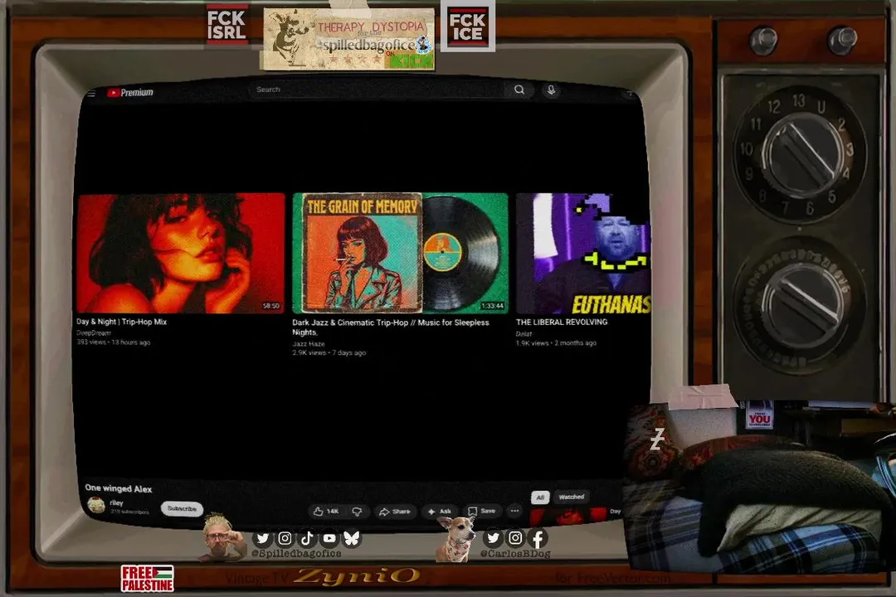Click the magnifying glass search button
The width and height of the screenshot is (896, 597).
[519, 90]
